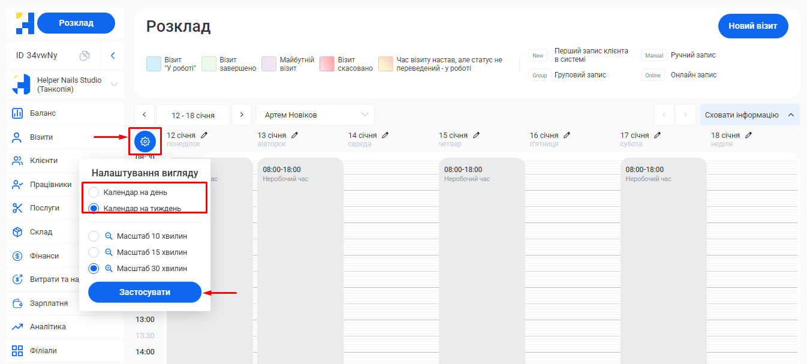The image size is (807, 364).
Task: Collapse legend with Сховати інформацію
Action: (x=749, y=115)
